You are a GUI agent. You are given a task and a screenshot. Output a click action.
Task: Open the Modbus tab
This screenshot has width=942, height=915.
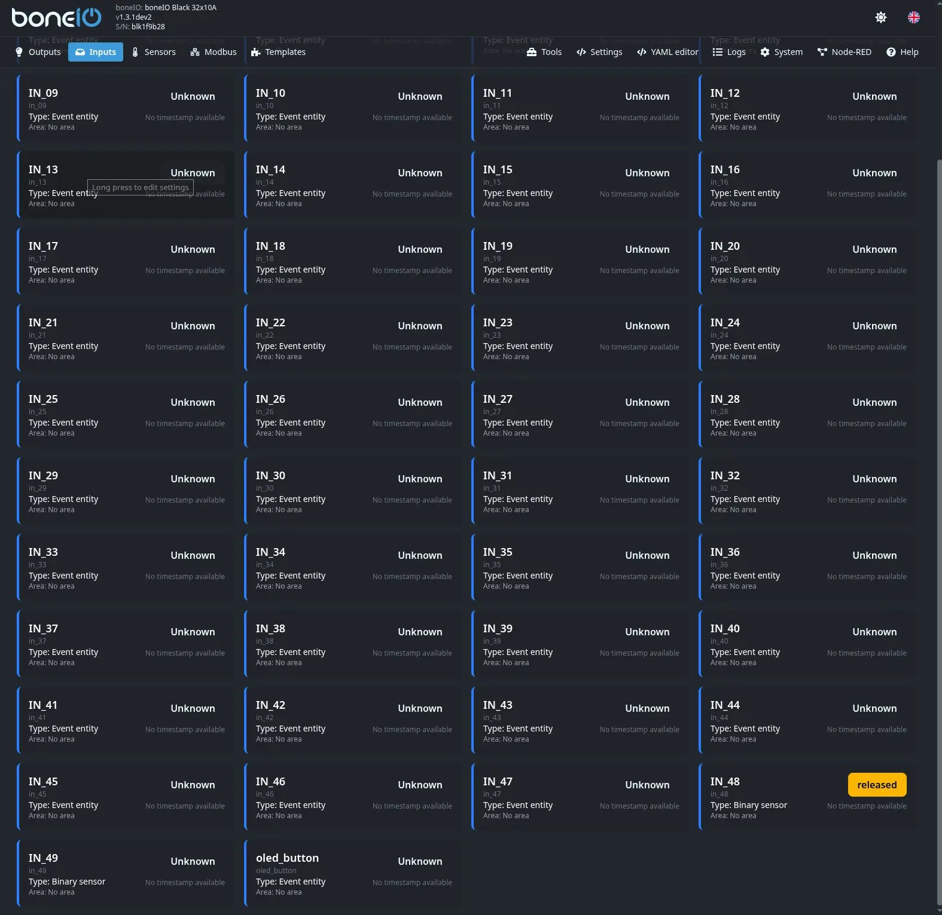pos(214,52)
